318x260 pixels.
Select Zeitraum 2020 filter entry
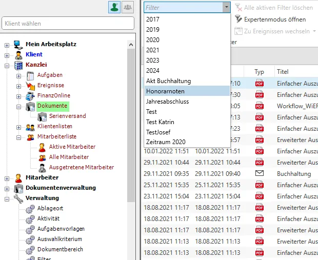click(x=187, y=142)
